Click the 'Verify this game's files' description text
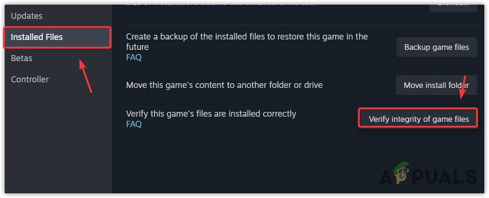Image resolution: width=489 pixels, height=198 pixels. pos(211,114)
